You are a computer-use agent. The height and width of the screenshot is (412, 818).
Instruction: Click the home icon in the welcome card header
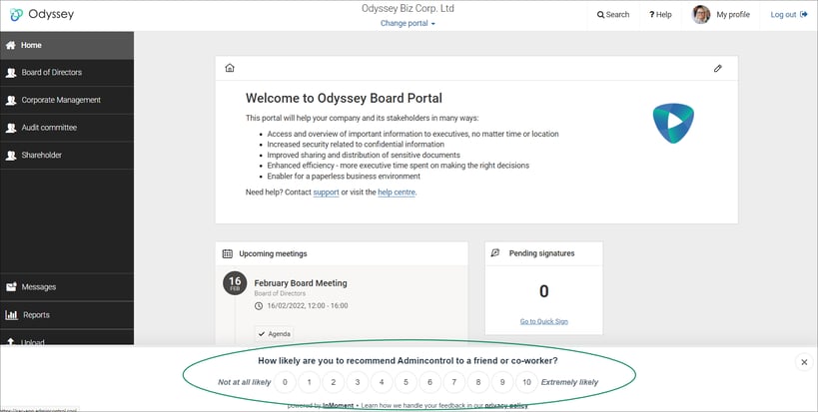tap(230, 68)
